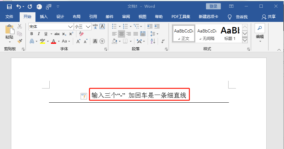Open text effects A icon
Screen dimensions: 284x149
(x=32, y=41)
